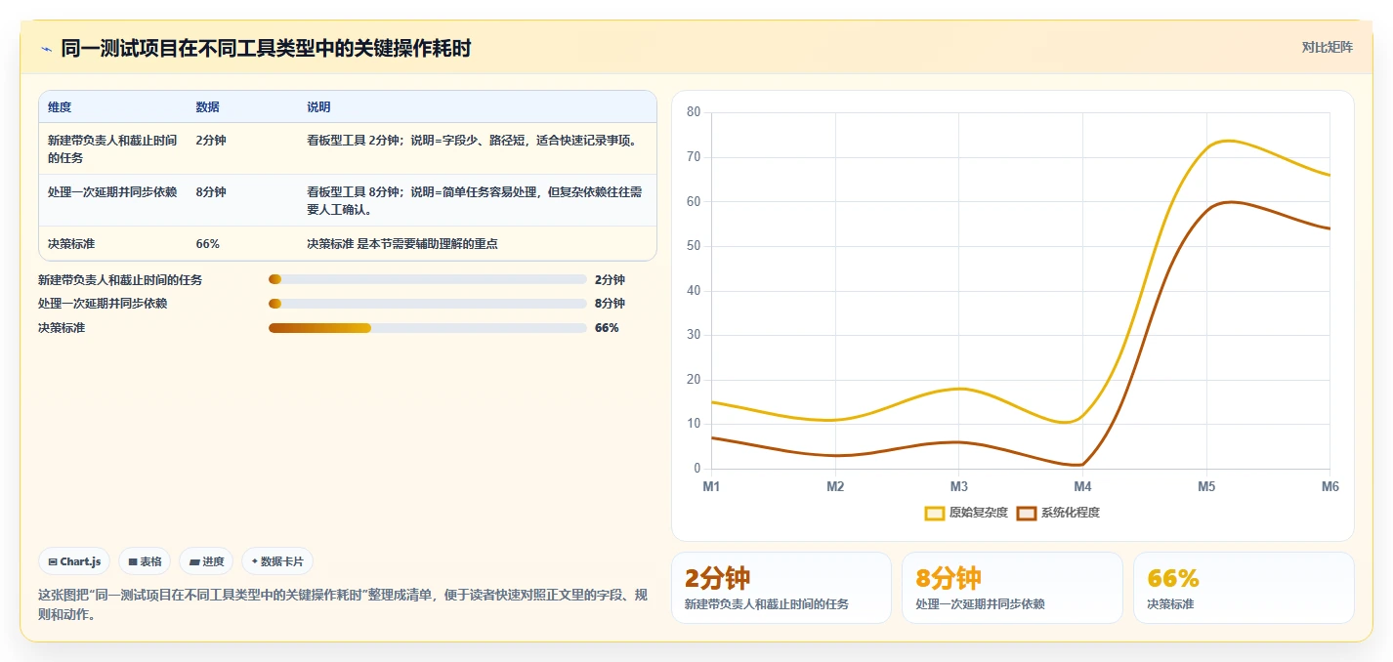Click the brown 系统化程度 legend swatch

coord(1027,514)
